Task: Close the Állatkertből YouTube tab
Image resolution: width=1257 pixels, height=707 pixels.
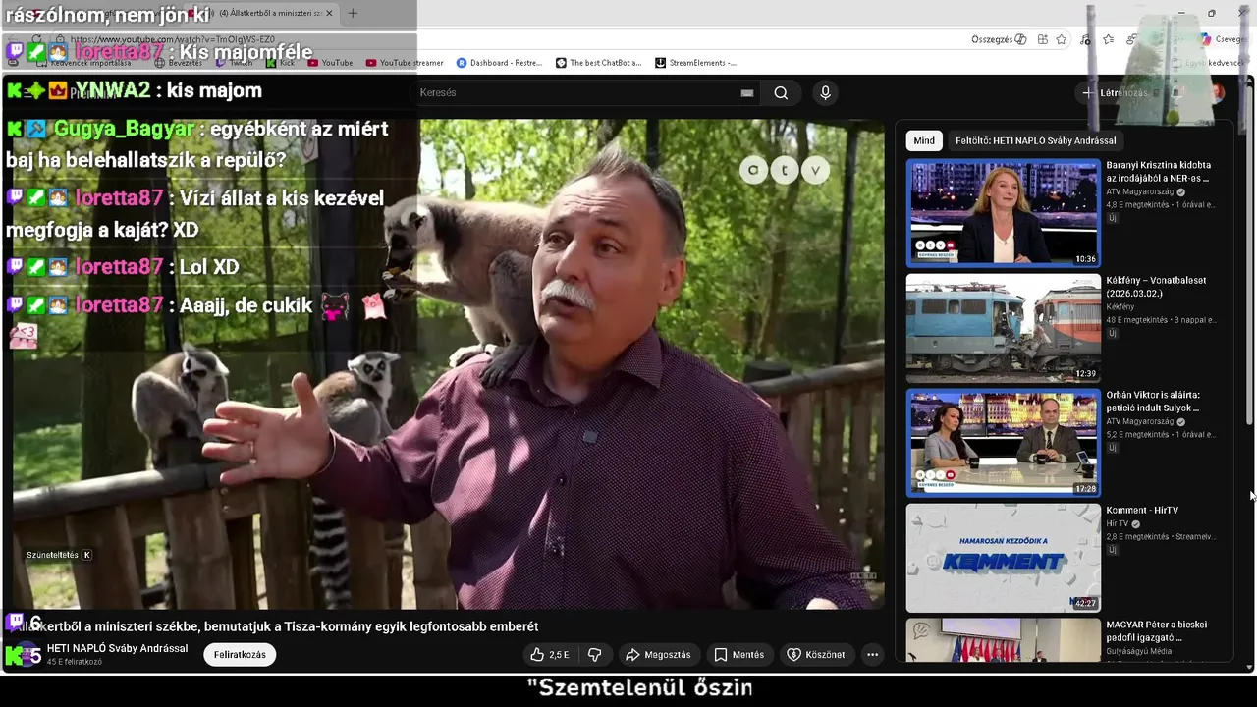Action: click(329, 13)
